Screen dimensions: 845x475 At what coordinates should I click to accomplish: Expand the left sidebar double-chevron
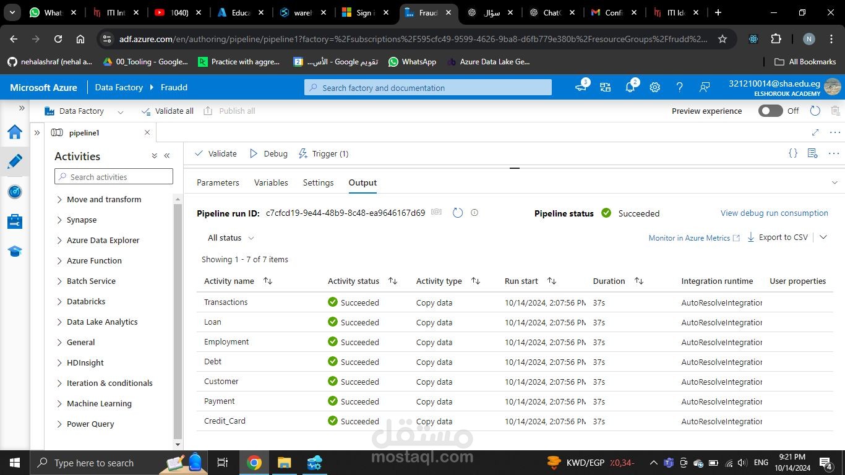pos(22,108)
